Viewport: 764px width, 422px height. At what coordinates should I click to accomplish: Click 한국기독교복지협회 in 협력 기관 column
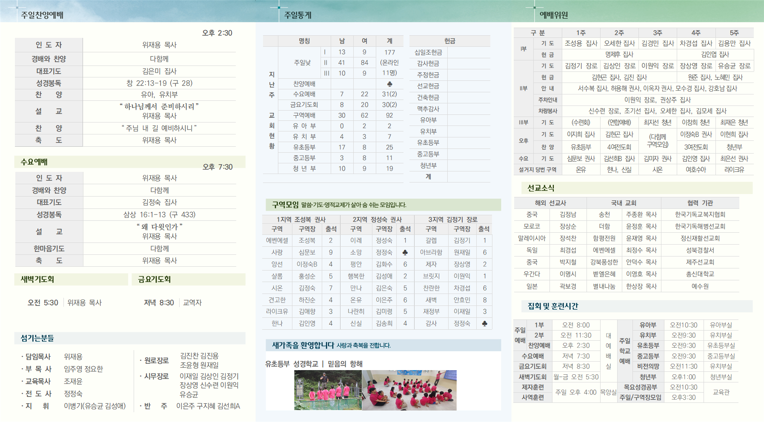click(700, 215)
